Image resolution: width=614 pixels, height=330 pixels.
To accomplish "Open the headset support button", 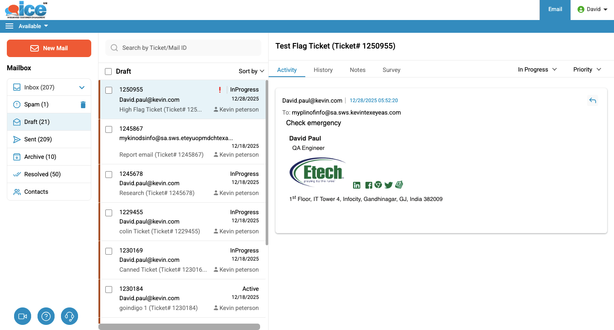I will tap(70, 316).
